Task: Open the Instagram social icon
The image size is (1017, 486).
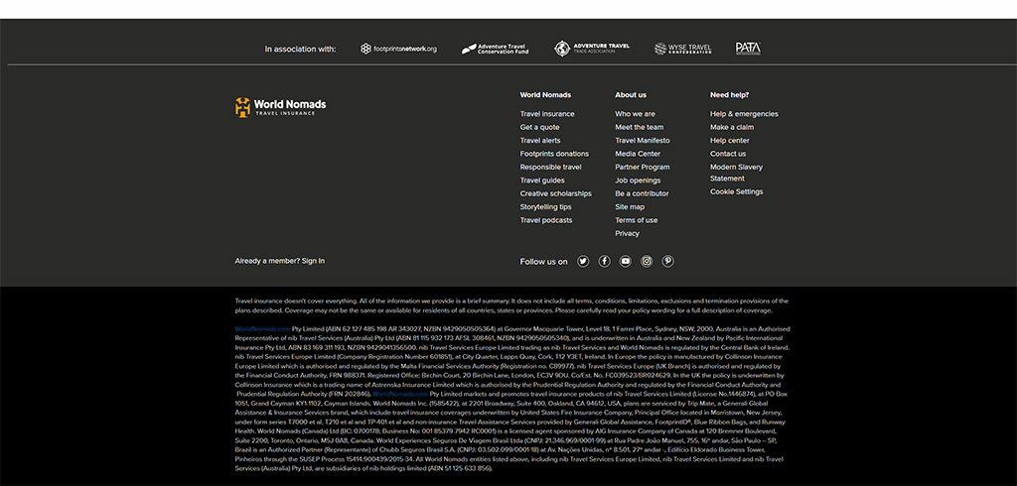Action: (x=647, y=261)
